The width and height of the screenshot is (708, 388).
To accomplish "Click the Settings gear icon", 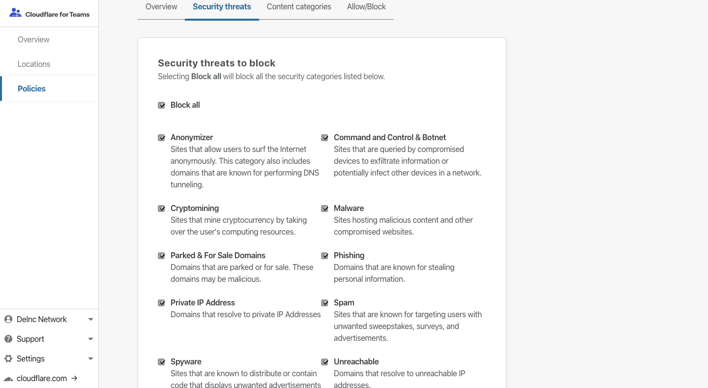I will tap(8, 358).
